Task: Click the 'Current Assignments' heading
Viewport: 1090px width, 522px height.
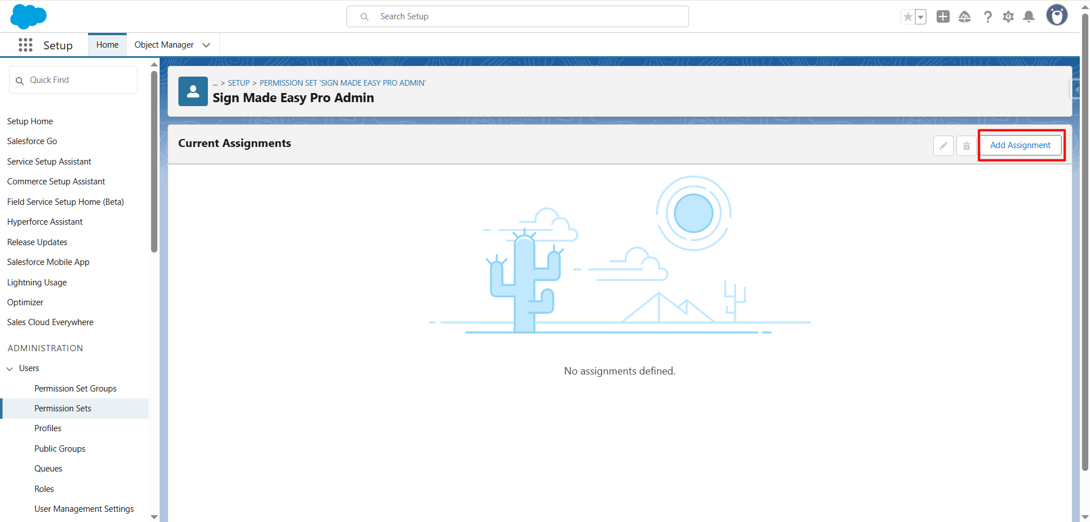Action: pos(235,144)
